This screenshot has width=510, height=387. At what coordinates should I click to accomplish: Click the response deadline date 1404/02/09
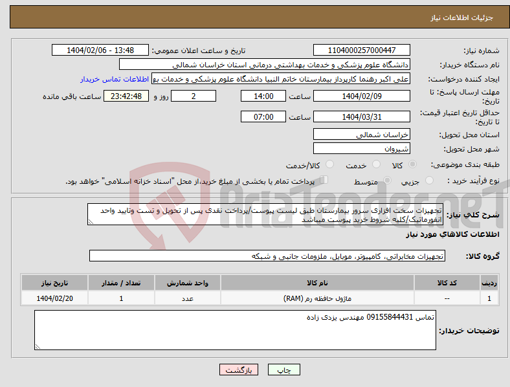[x=361, y=96]
